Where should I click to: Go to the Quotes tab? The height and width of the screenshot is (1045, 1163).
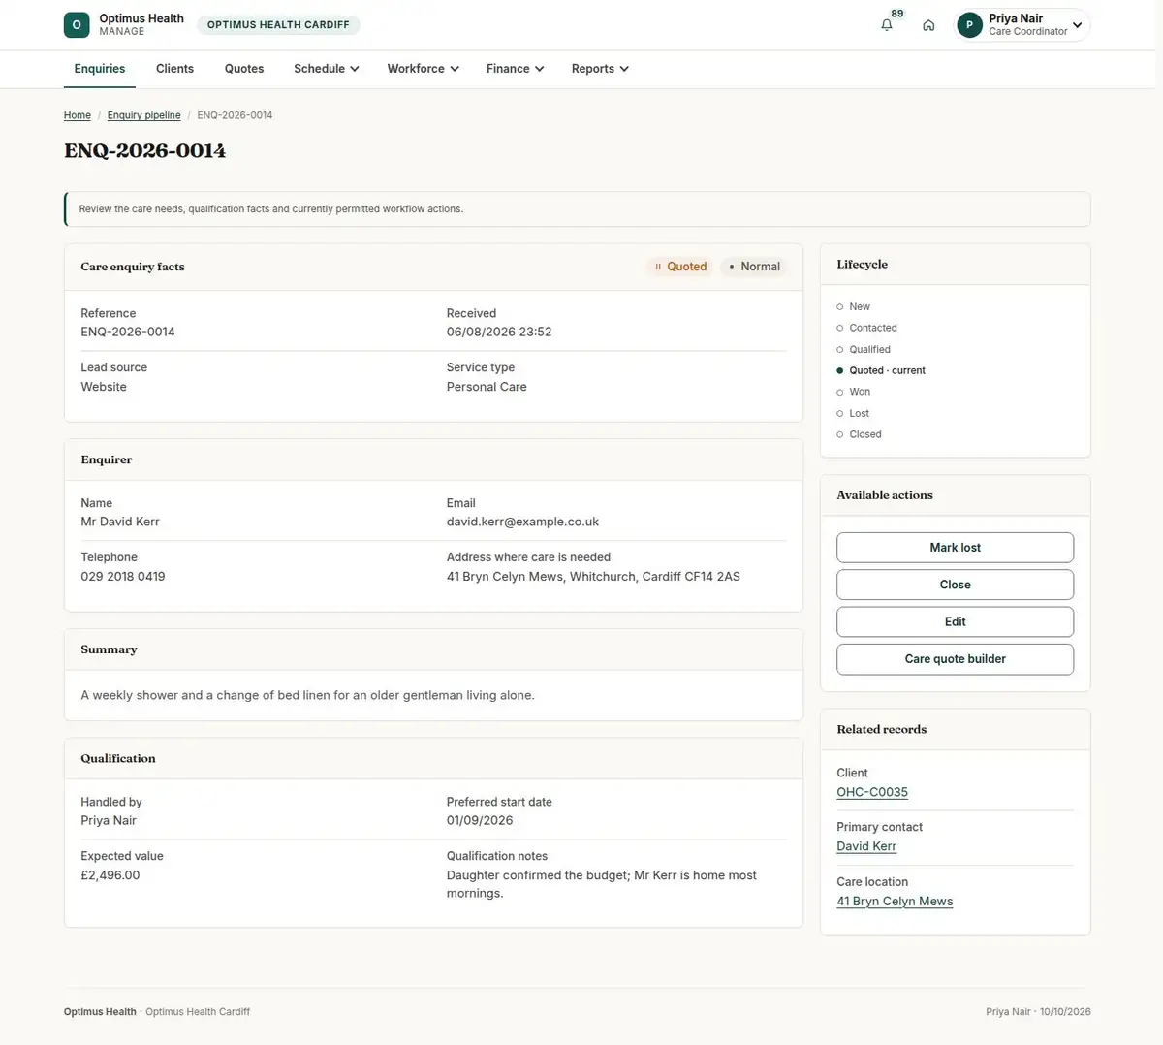click(x=244, y=69)
